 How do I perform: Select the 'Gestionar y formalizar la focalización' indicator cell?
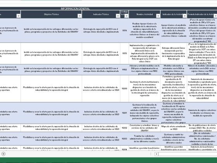point(174,113)
